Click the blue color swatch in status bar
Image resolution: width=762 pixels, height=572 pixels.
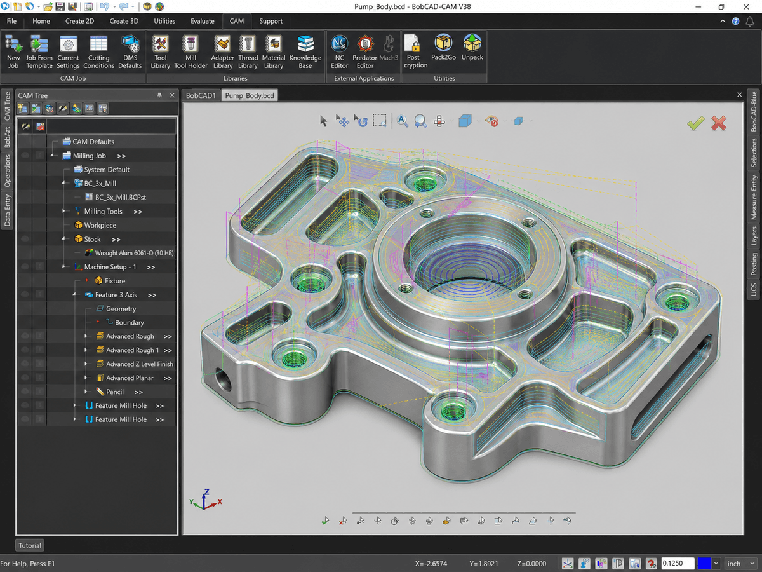pyautogui.click(x=704, y=563)
